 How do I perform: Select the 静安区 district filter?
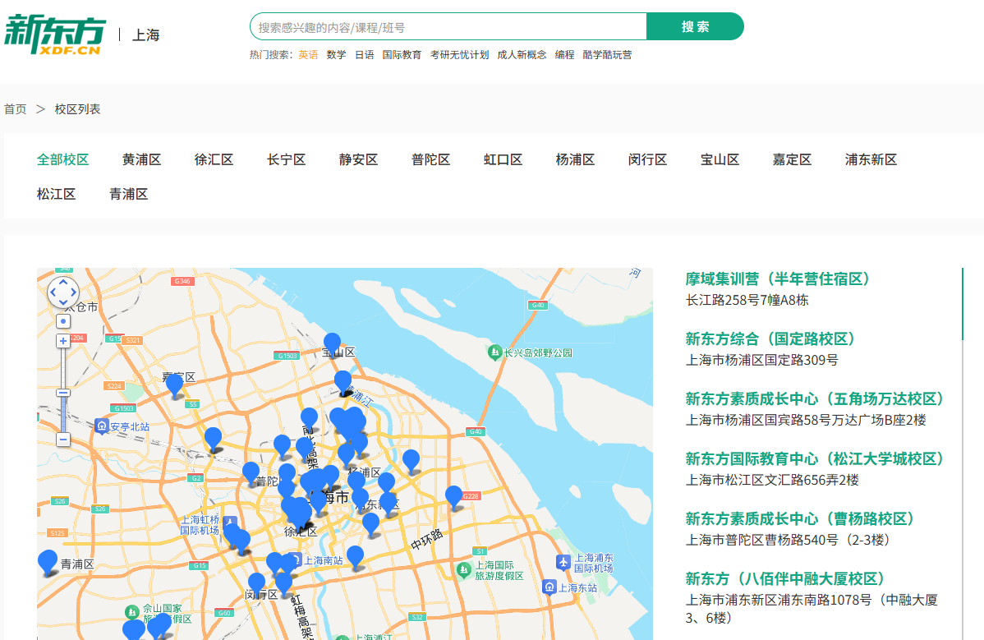pyautogui.click(x=358, y=159)
